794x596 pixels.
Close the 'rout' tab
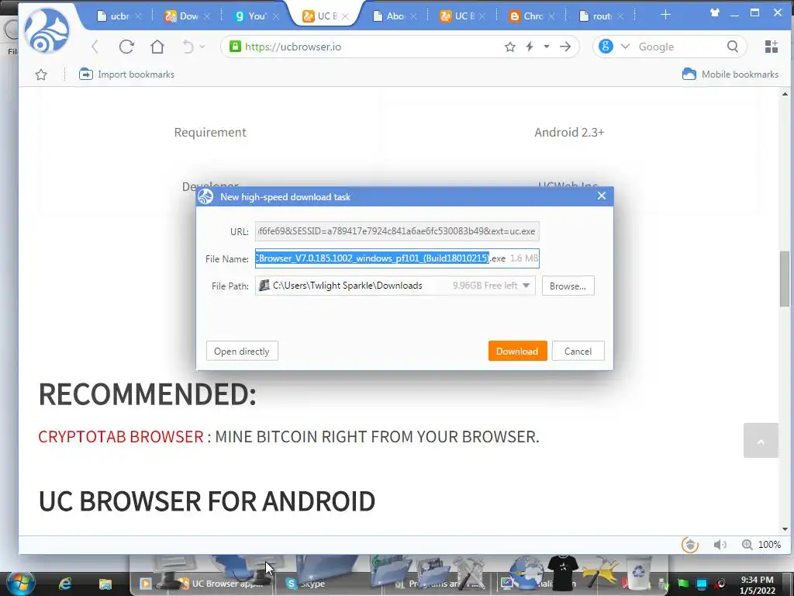tap(620, 16)
